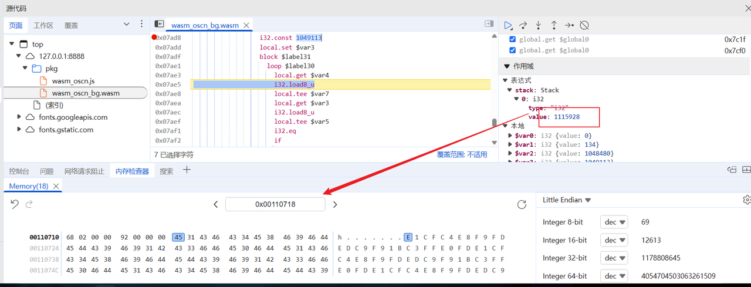The width and height of the screenshot is (751, 287).
Task: Click the memory address input 0x00110718
Action: tap(275, 204)
